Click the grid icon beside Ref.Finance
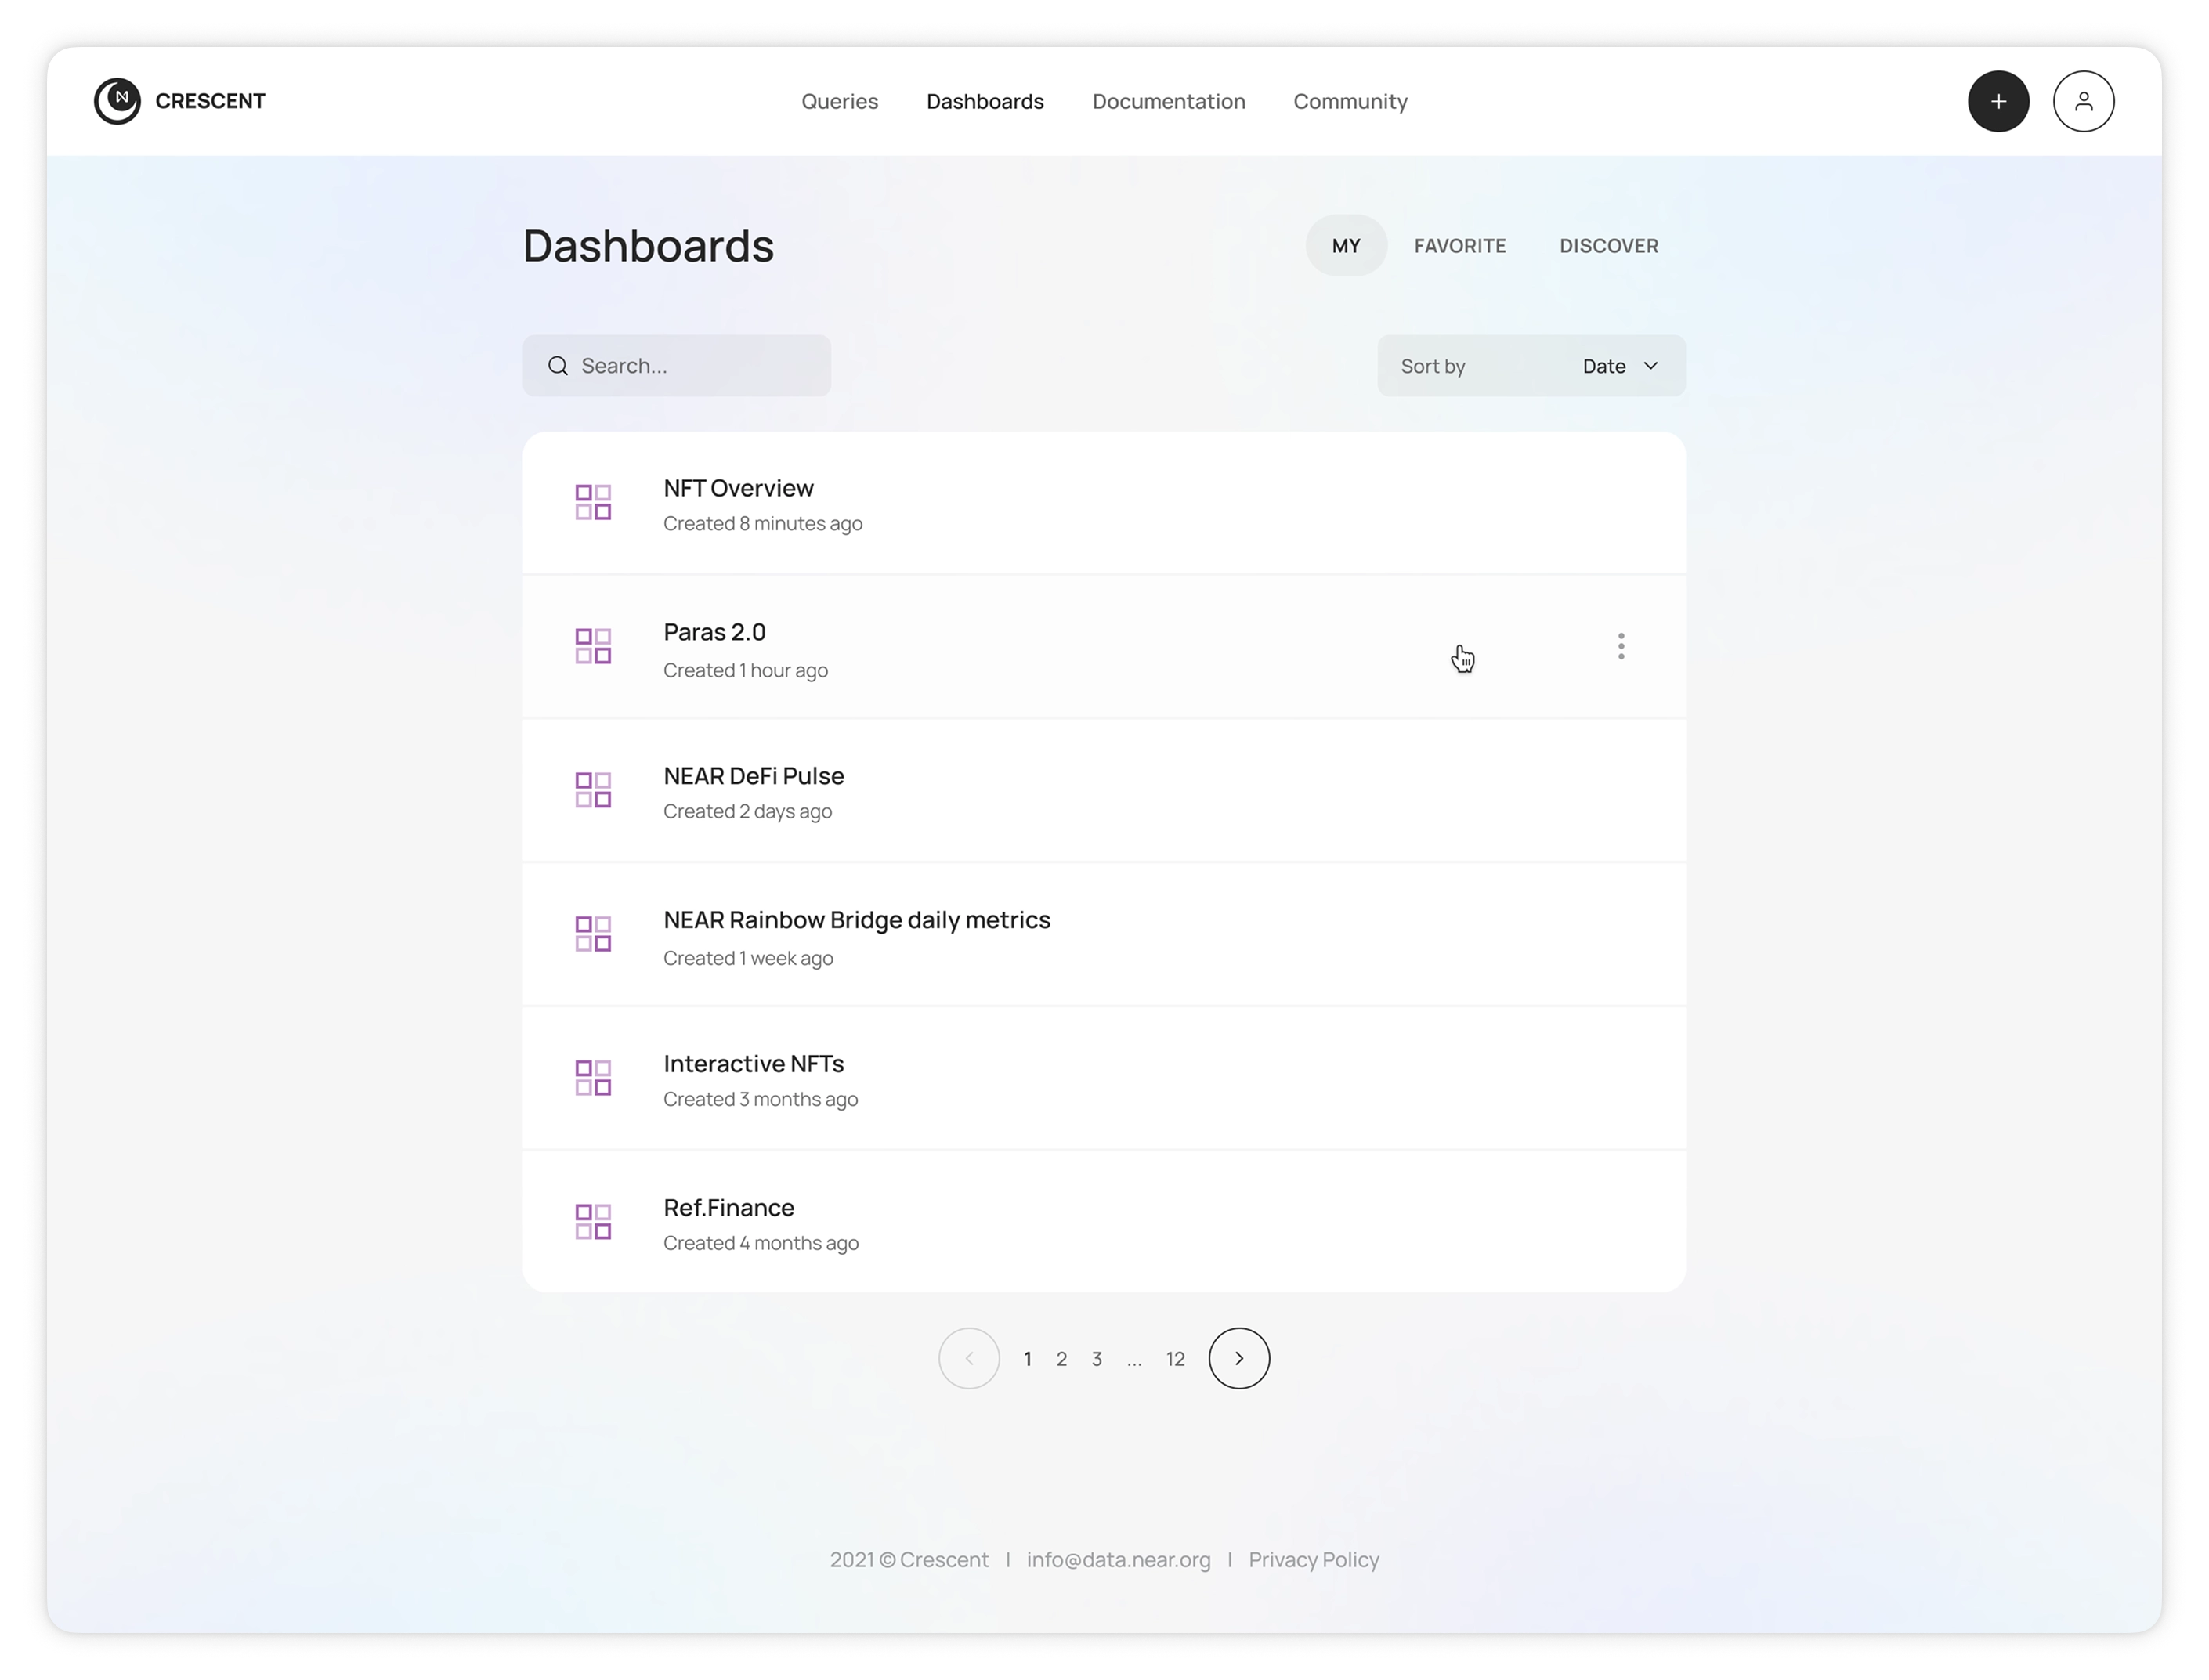 (x=593, y=1222)
